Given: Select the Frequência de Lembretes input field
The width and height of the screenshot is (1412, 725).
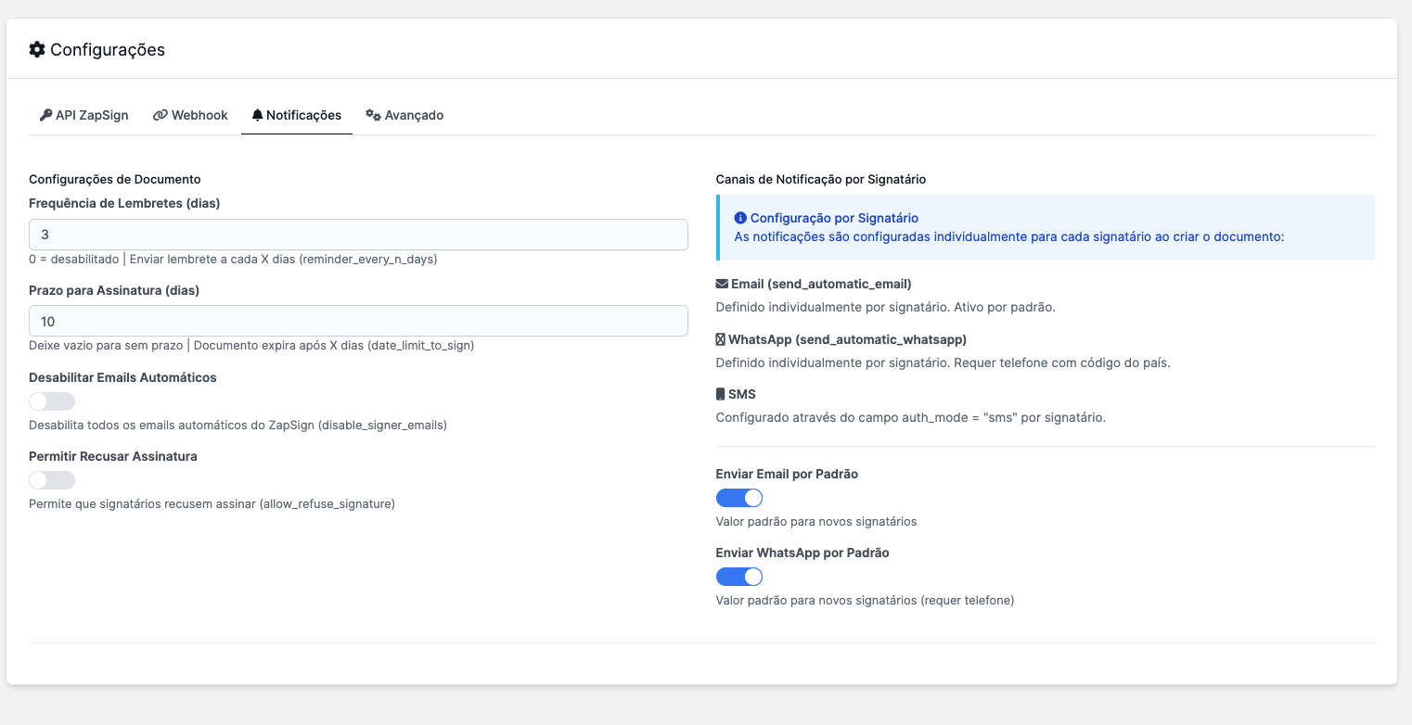Looking at the screenshot, I should pyautogui.click(x=358, y=235).
